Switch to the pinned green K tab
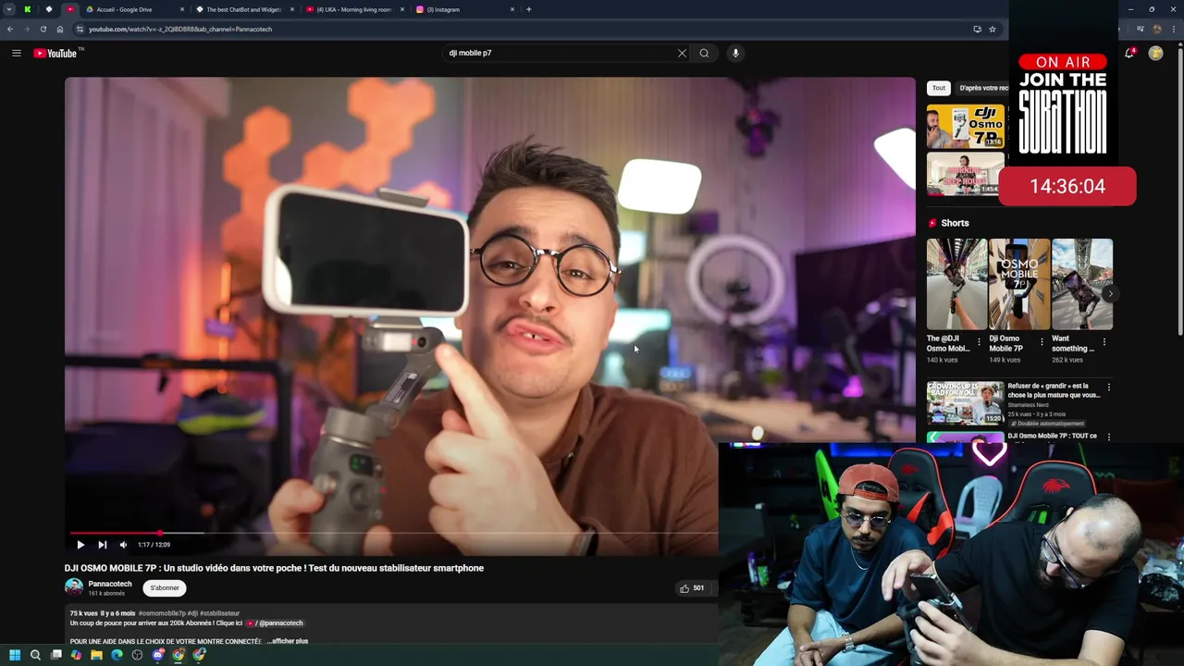This screenshot has height=666, width=1184. [x=28, y=9]
